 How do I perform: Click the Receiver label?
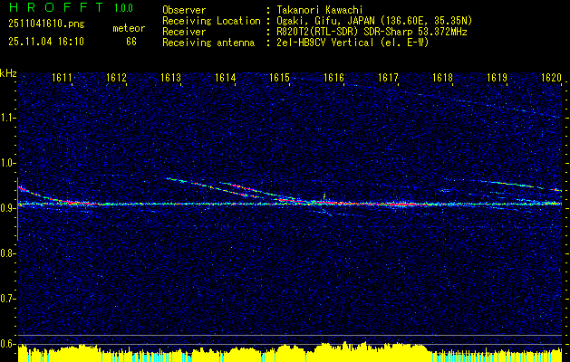(x=184, y=32)
